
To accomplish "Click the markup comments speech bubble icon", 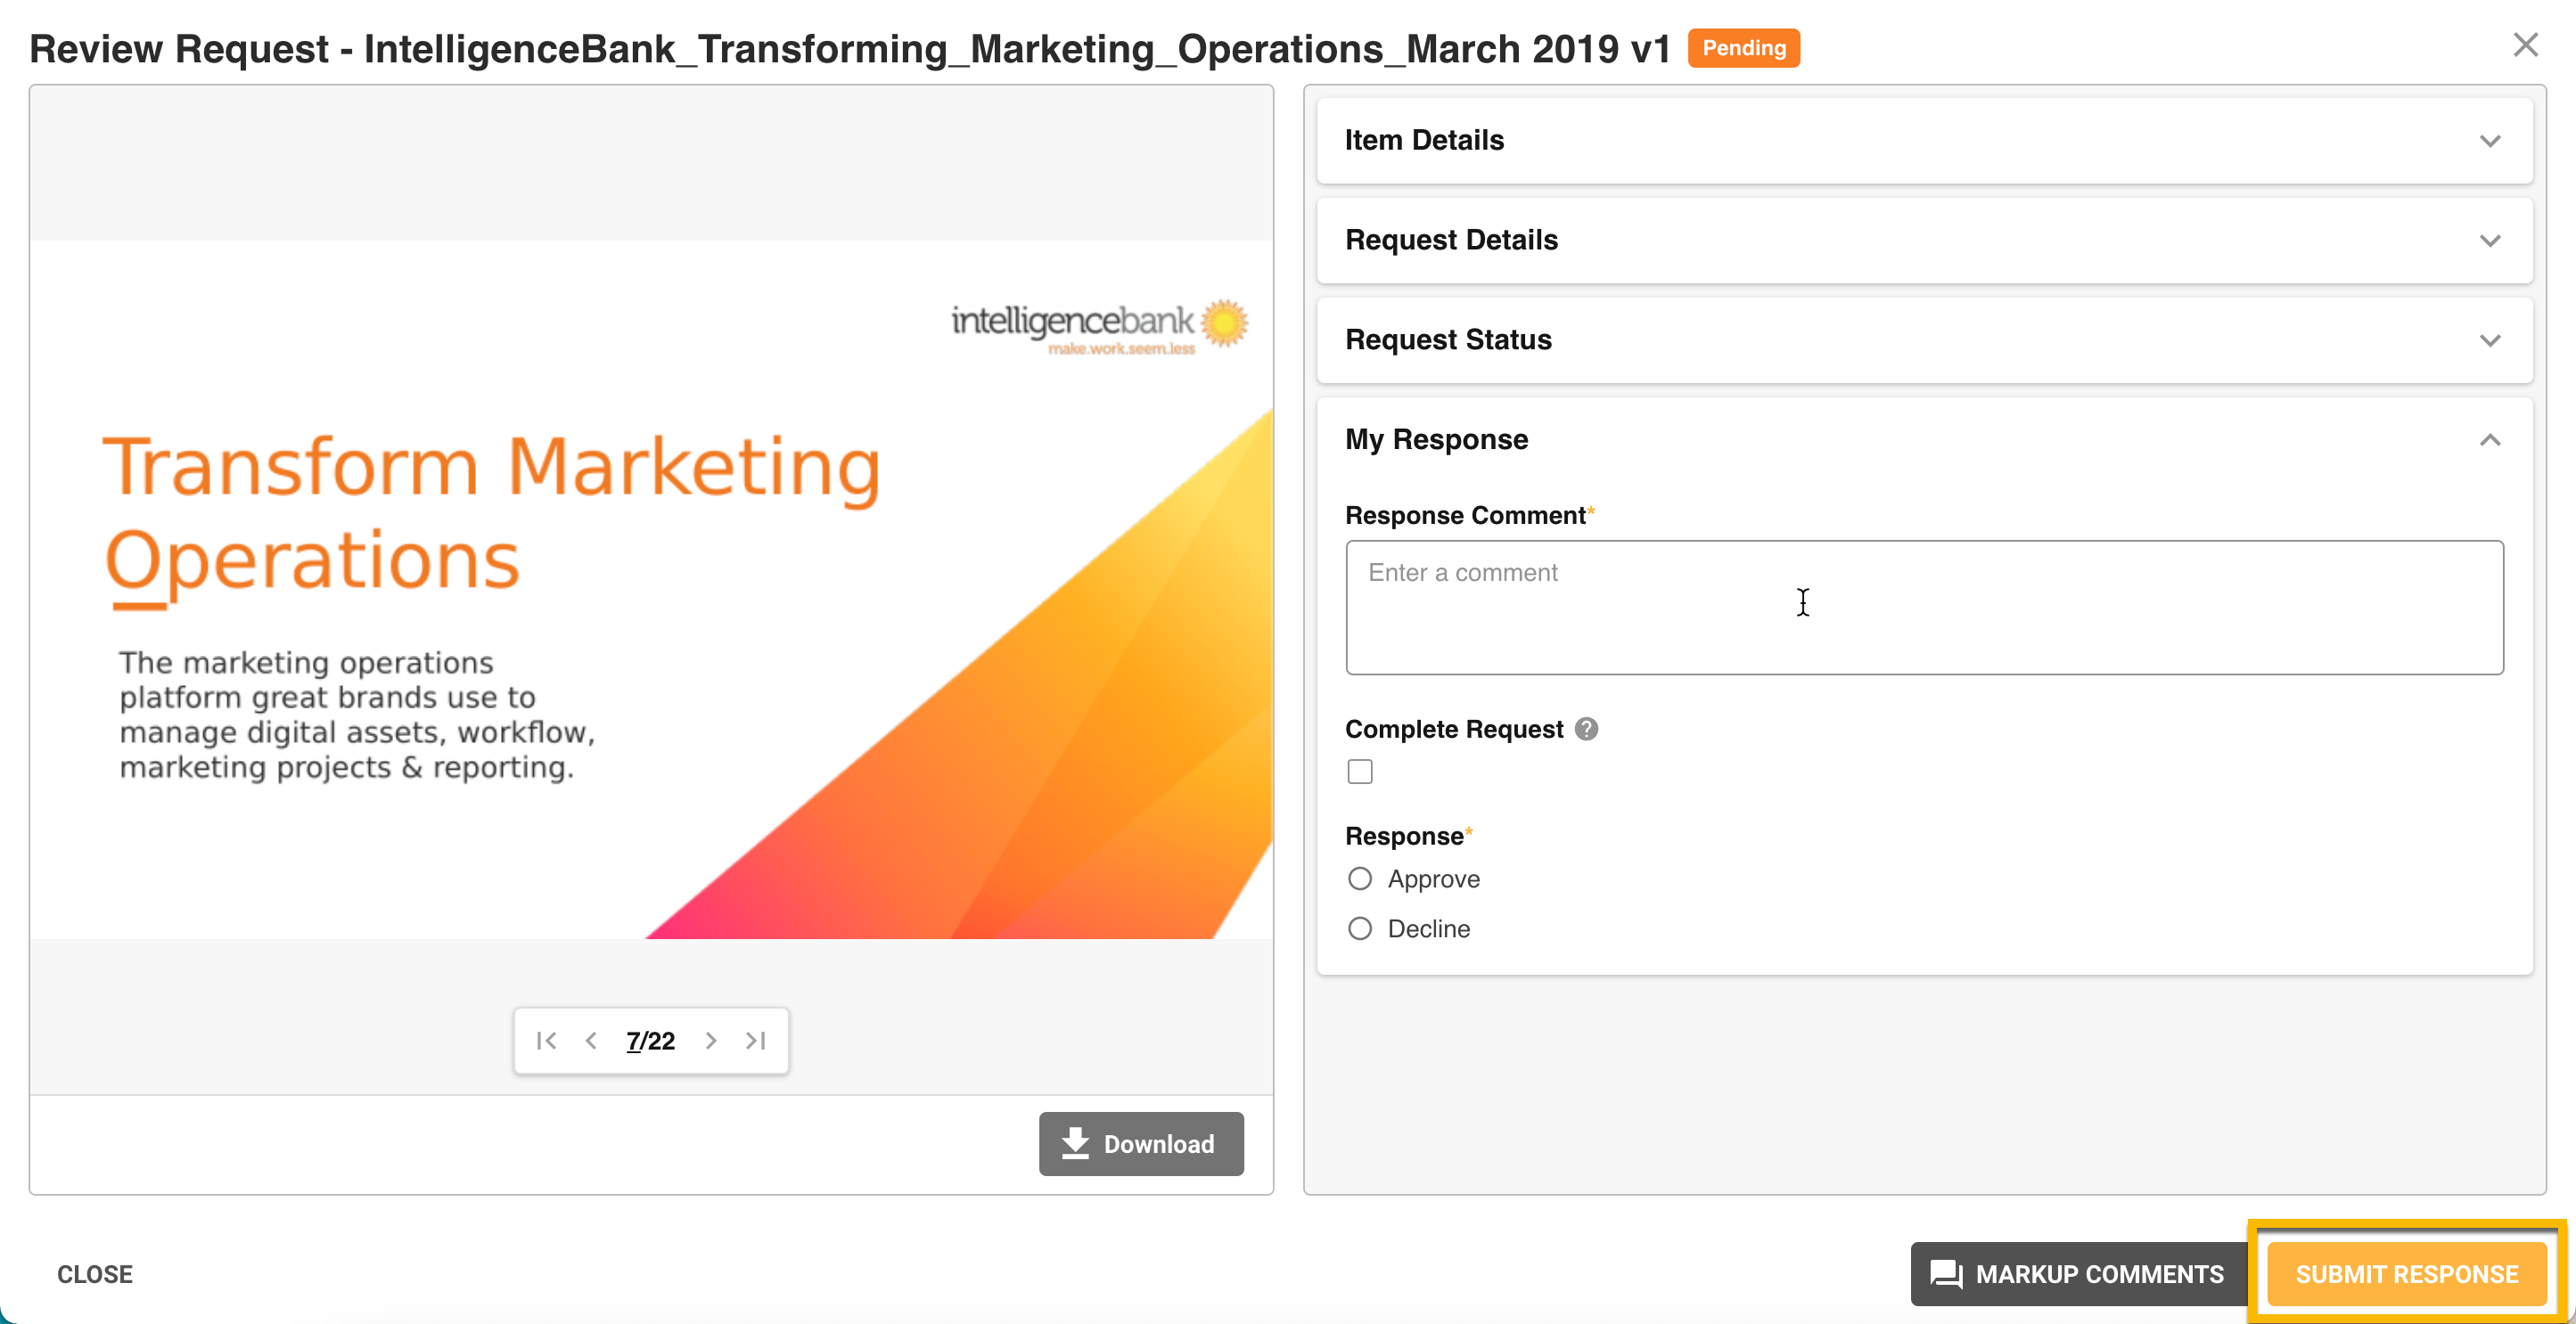I will [x=1945, y=1273].
